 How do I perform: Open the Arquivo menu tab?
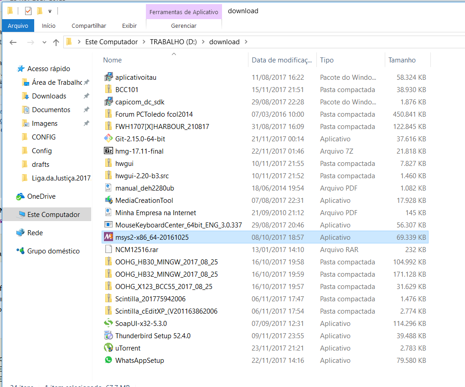[x=18, y=26]
